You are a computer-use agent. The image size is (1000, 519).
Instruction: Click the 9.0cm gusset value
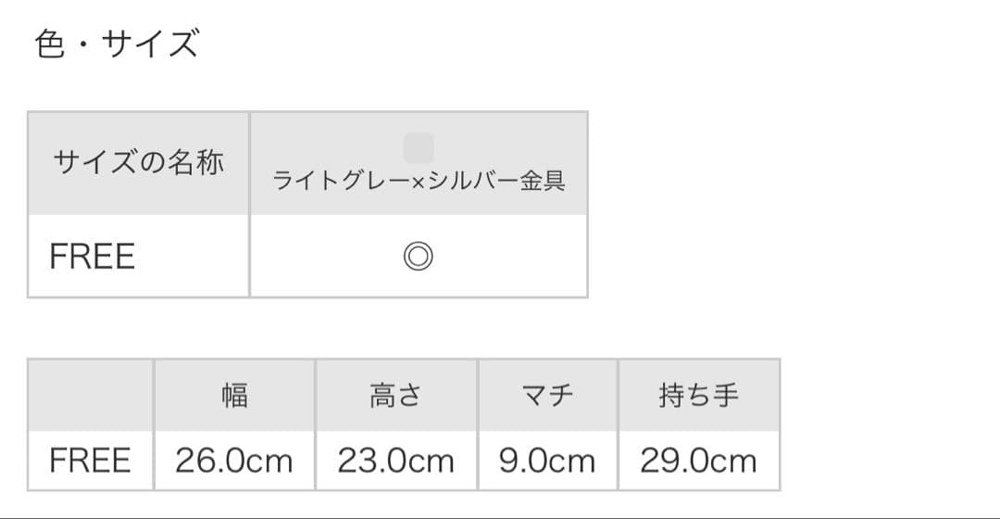click(x=547, y=461)
